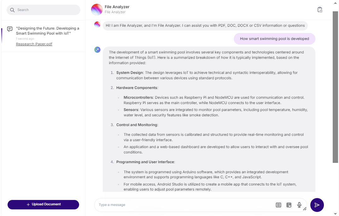Click the magnifier icon in the search box
Viewport: 339px width, 216px height.
point(12,10)
